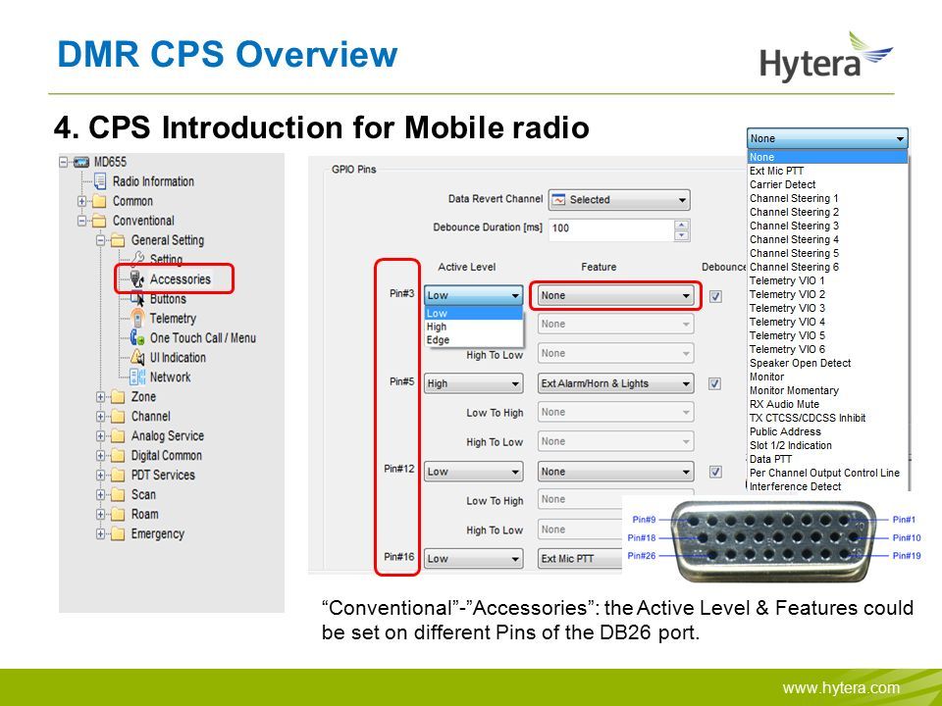
Task: Click the Scan folder icon
Action: tap(118, 495)
